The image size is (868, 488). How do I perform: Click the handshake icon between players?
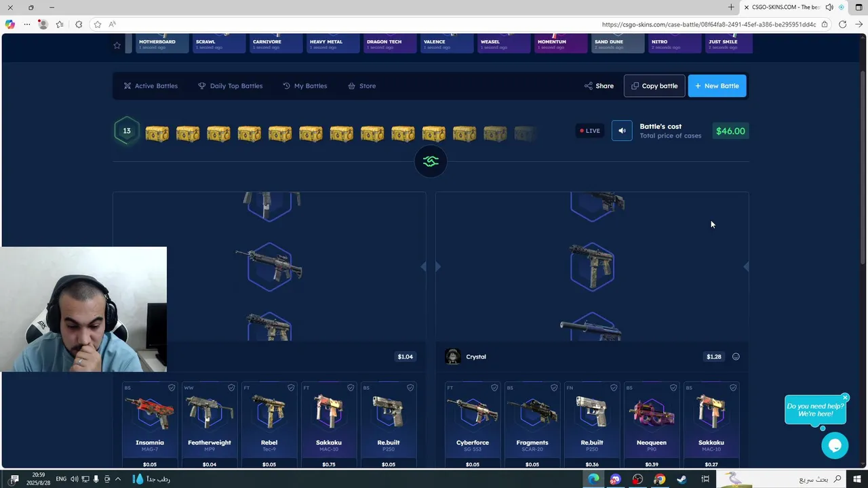(x=431, y=161)
